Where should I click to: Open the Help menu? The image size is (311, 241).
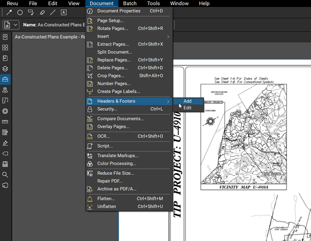click(204, 3)
